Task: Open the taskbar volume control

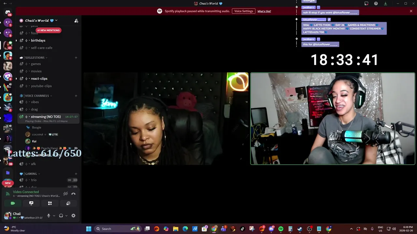Action: 394,229
